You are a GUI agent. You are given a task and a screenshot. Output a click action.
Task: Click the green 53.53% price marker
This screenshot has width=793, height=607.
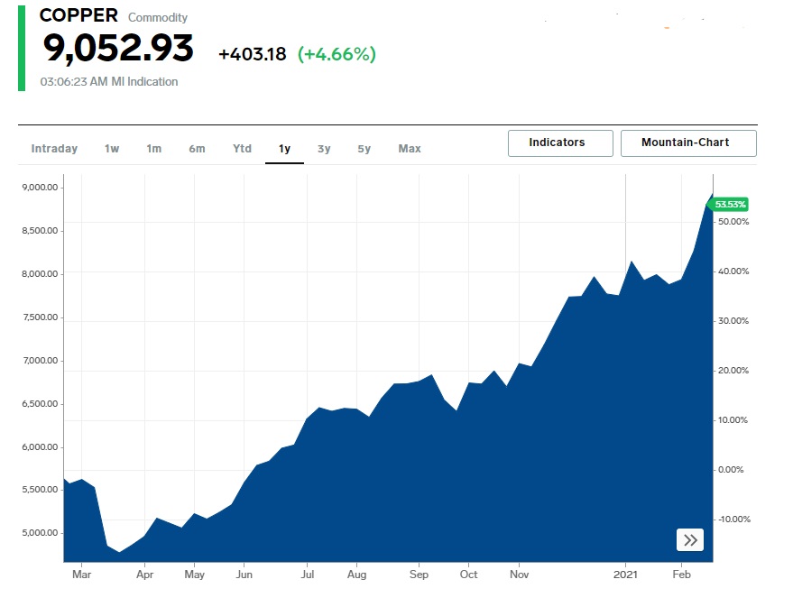click(730, 205)
